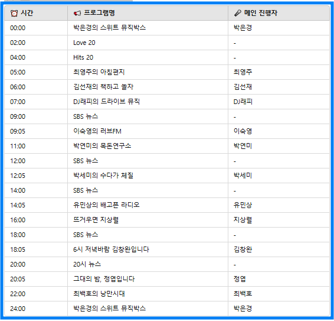Select host 정엽 in host column
The width and height of the screenshot is (334, 321).
pos(240,279)
